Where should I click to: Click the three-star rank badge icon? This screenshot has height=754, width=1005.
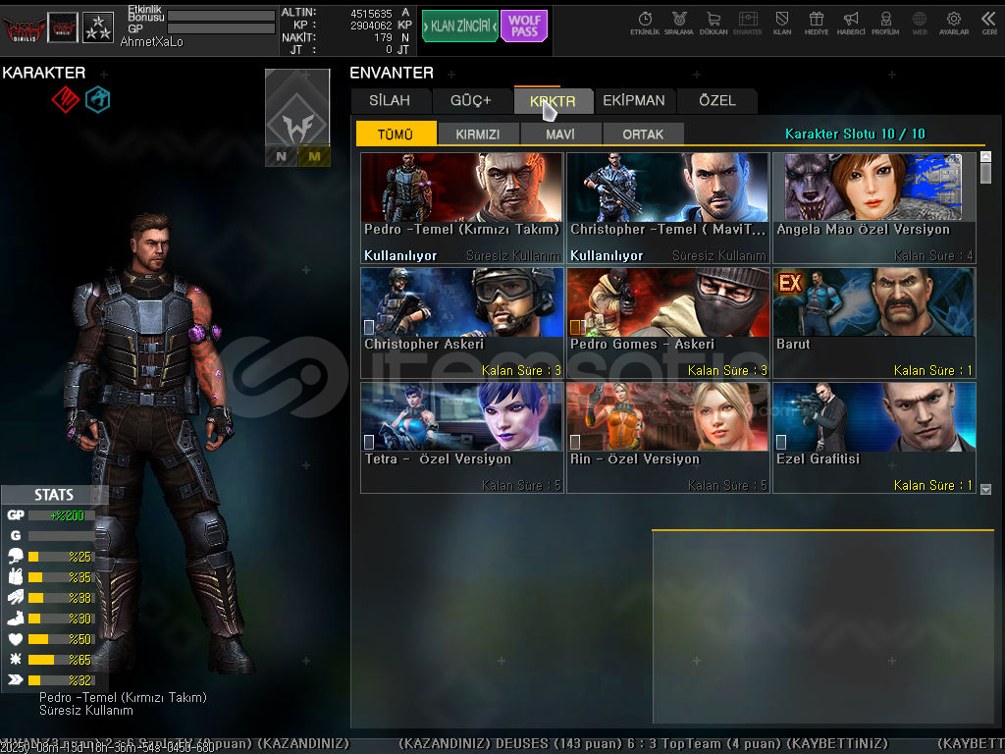(x=98, y=27)
